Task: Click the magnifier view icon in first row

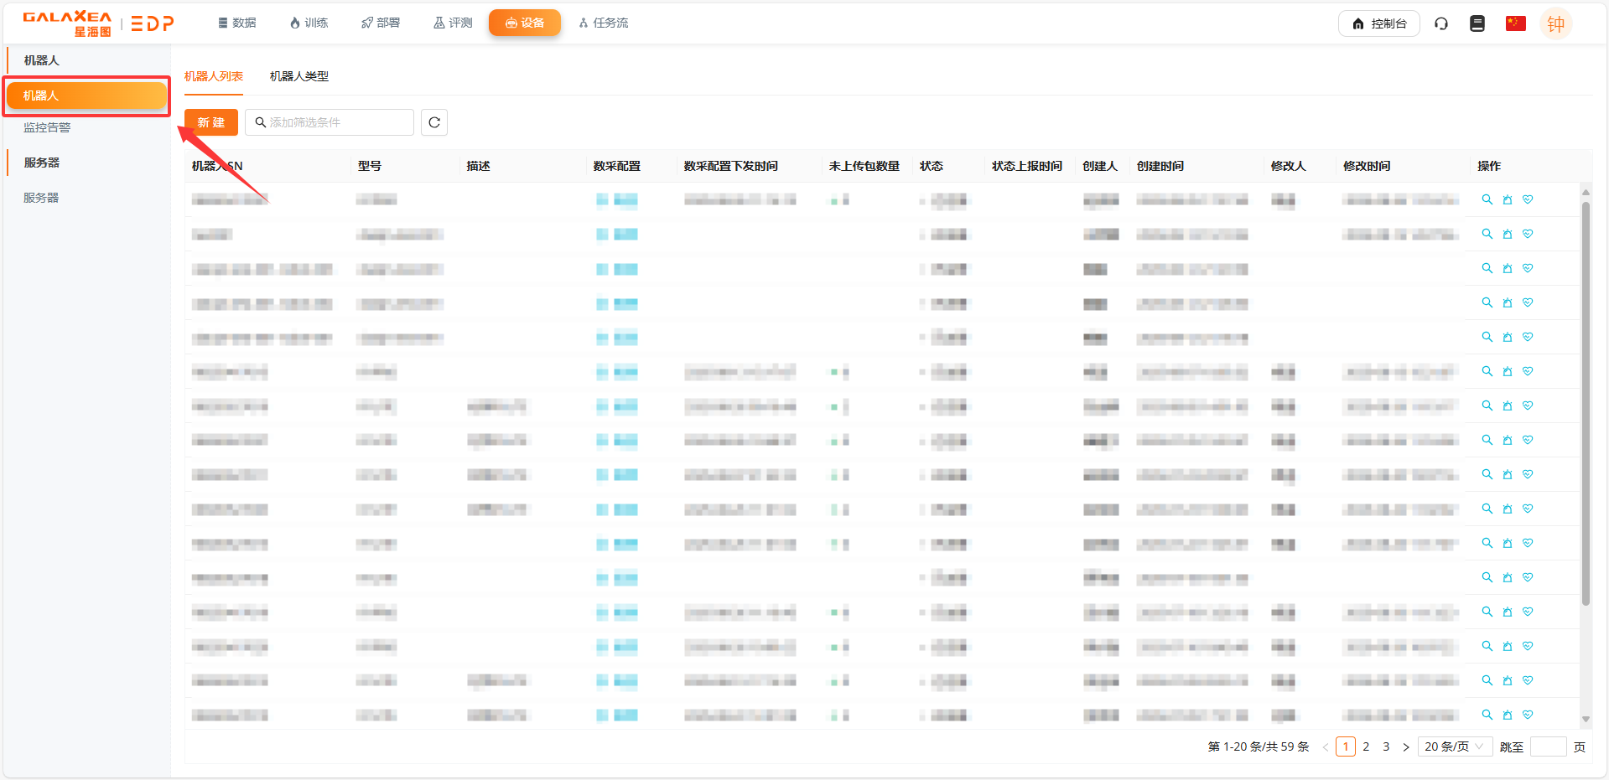Action: coord(1487,199)
